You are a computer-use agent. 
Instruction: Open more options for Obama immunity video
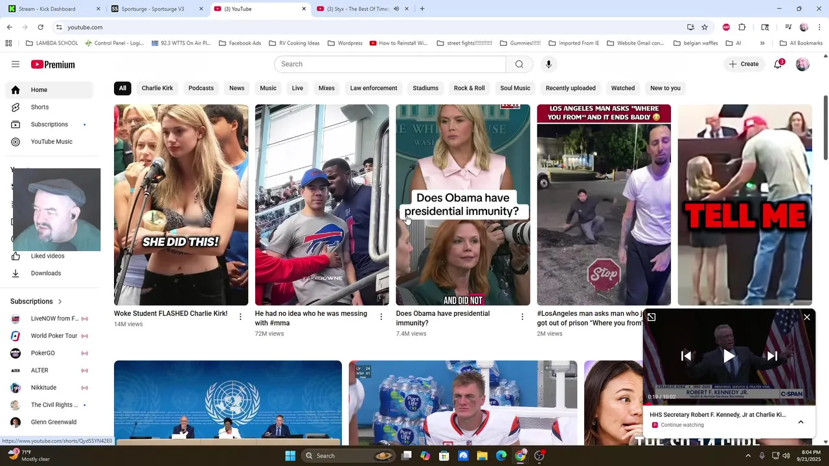point(522,316)
